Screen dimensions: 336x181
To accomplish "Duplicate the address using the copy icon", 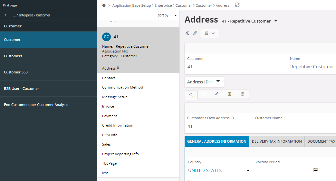I will point(242,94).
